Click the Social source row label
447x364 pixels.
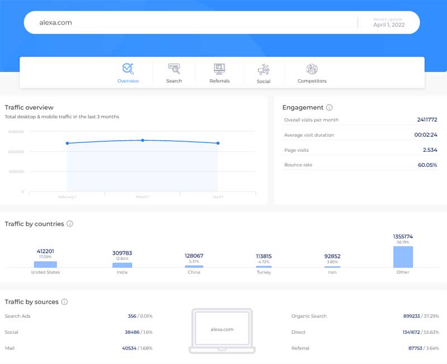coord(11,332)
